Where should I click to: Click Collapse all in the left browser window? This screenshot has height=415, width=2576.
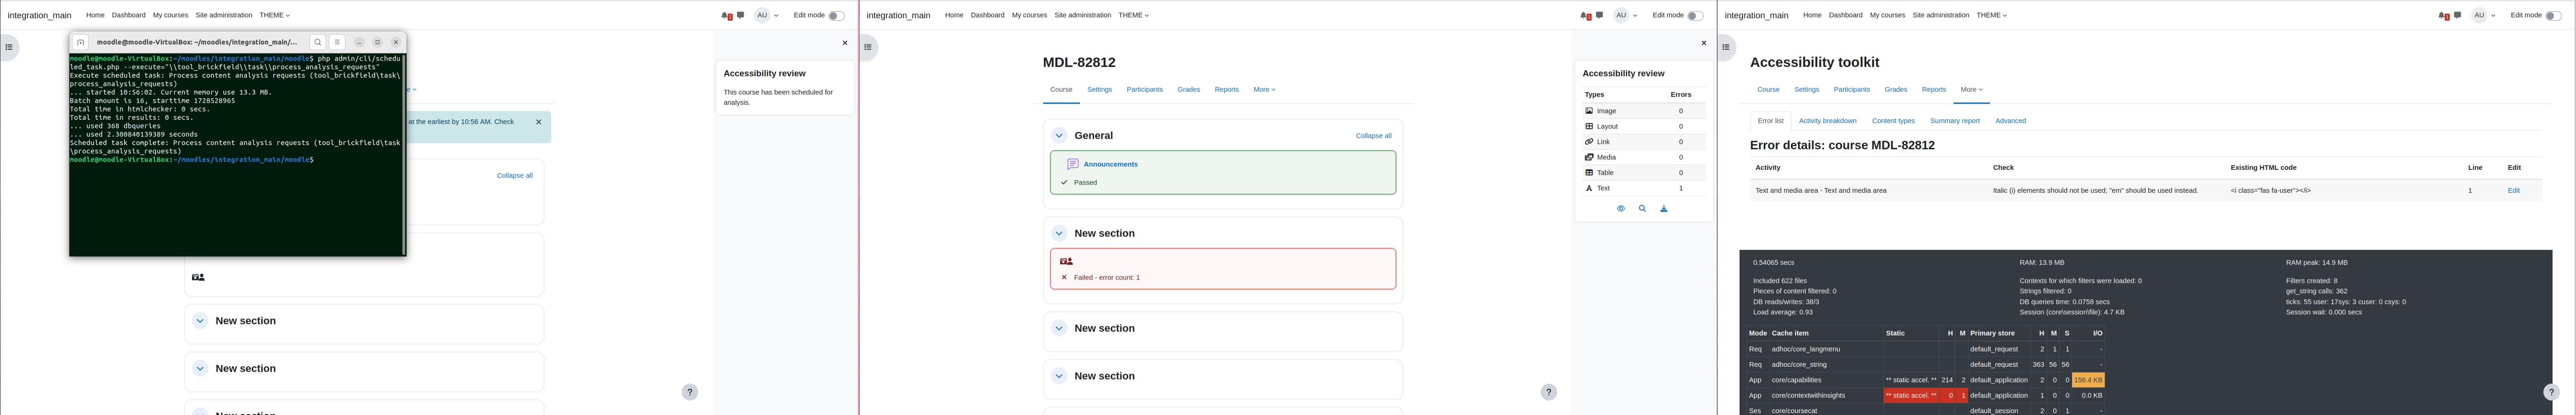(514, 176)
